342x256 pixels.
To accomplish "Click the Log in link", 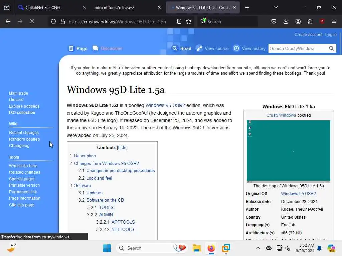I will pyautogui.click(x=331, y=35).
